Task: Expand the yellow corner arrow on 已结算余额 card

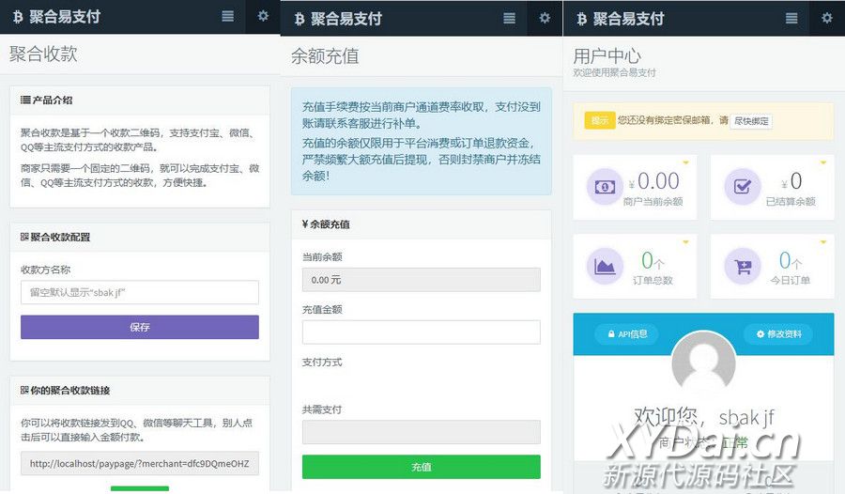Action: click(824, 163)
